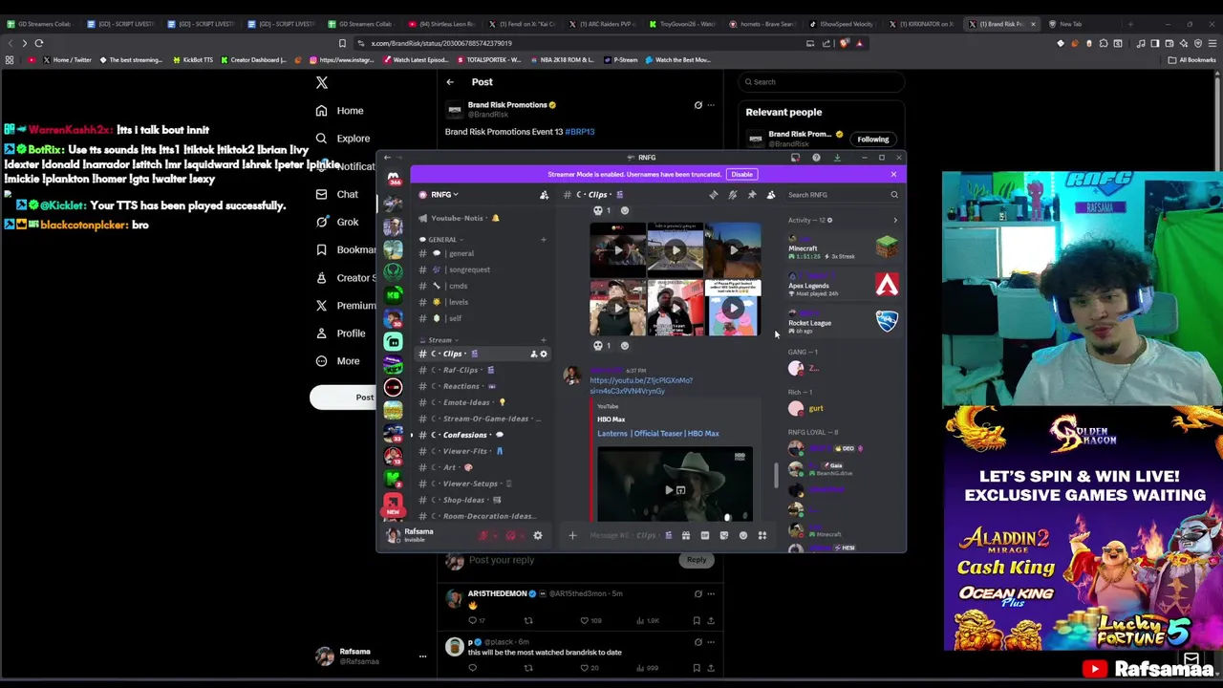
Task: Open Explore in X sidebar
Action: pos(344,139)
